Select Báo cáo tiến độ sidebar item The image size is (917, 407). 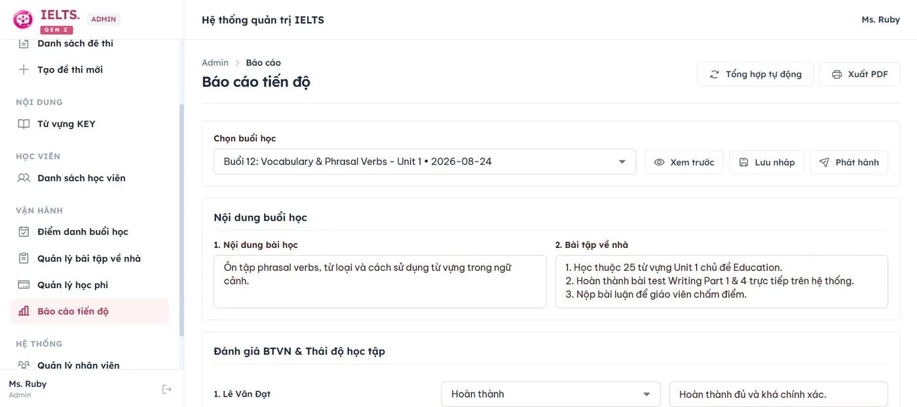pos(90,311)
